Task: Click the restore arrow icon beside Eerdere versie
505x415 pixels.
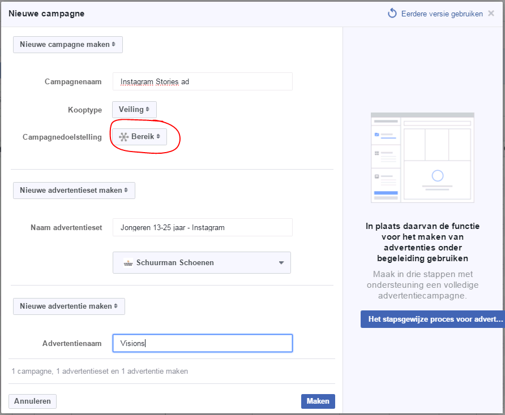Action: [x=392, y=13]
